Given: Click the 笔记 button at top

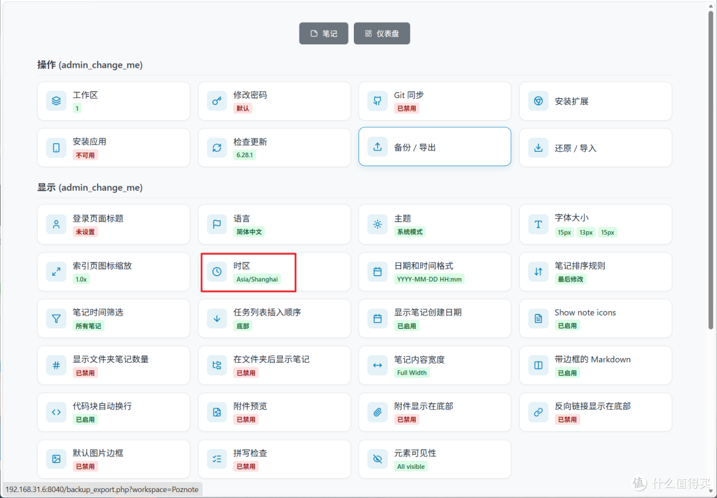Looking at the screenshot, I should pyautogui.click(x=324, y=33).
